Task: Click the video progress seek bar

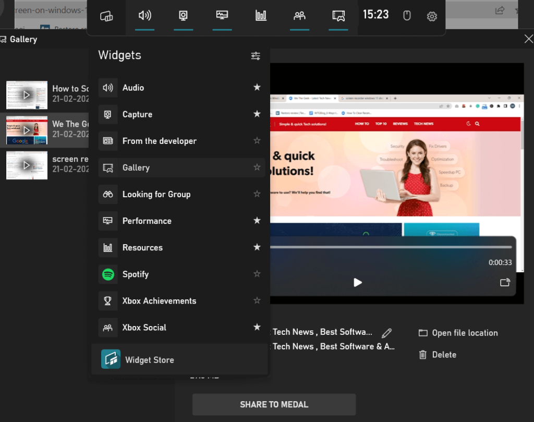Action: pyautogui.click(x=391, y=247)
